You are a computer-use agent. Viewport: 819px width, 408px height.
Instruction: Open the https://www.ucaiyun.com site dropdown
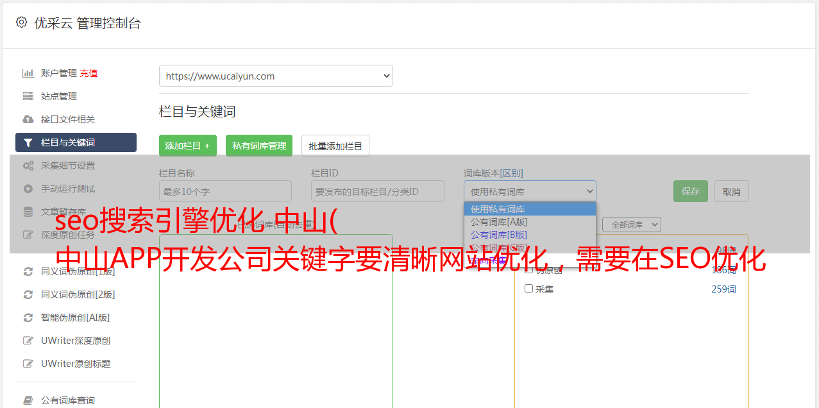276,76
